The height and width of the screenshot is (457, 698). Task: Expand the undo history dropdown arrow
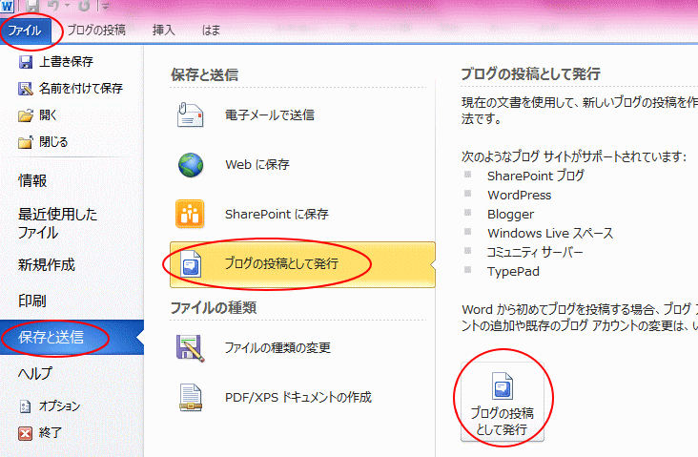pos(68,7)
